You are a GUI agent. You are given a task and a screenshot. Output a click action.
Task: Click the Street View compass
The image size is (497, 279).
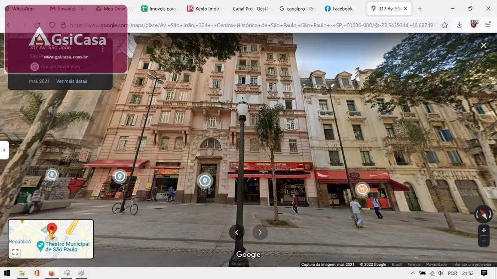point(483,214)
